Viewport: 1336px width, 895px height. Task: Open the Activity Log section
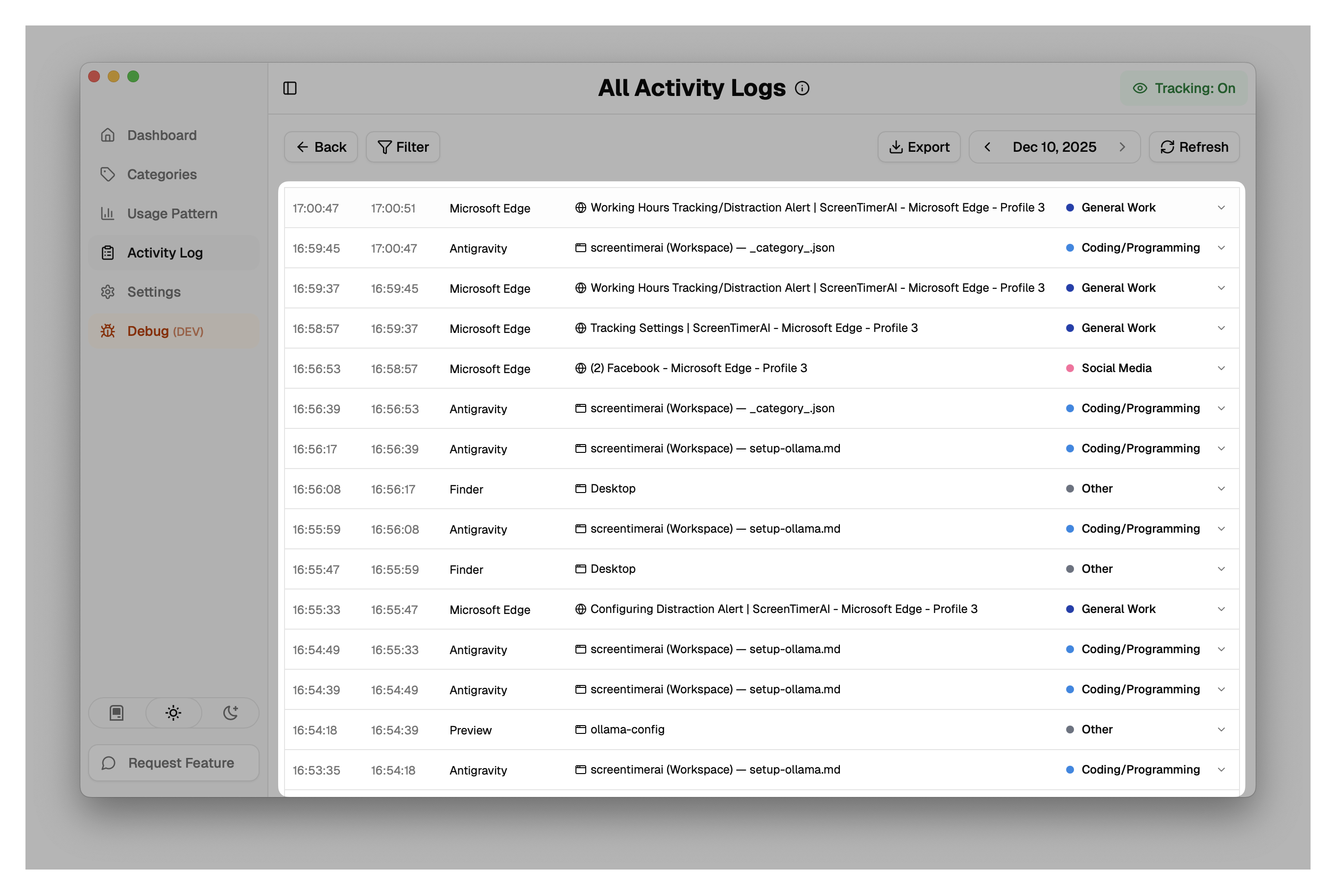pyautogui.click(x=165, y=252)
